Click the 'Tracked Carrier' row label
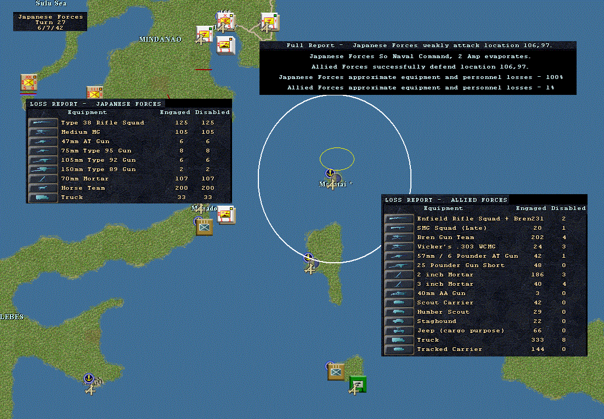604x419 pixels. pyautogui.click(x=449, y=349)
